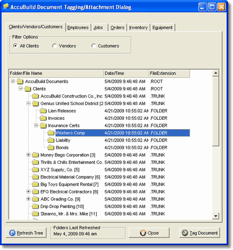Click the ABC Grading Co. folder icon
The width and height of the screenshot is (233, 250).
click(35, 199)
